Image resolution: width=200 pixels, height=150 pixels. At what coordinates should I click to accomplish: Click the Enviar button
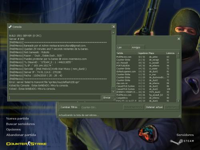coord(108,98)
